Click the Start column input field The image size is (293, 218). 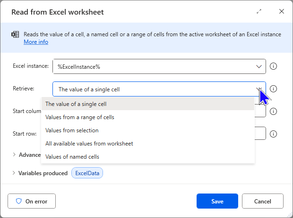(260, 111)
